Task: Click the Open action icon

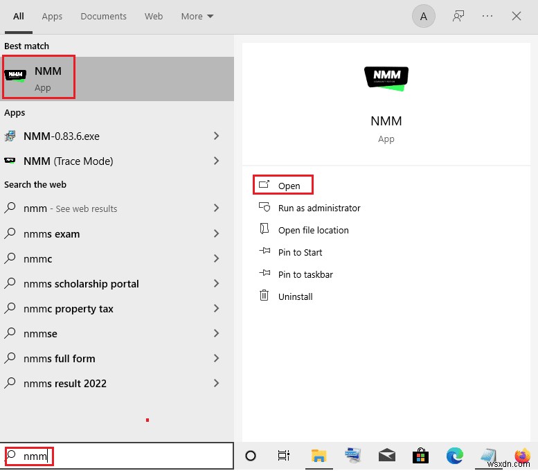Action: coord(264,184)
